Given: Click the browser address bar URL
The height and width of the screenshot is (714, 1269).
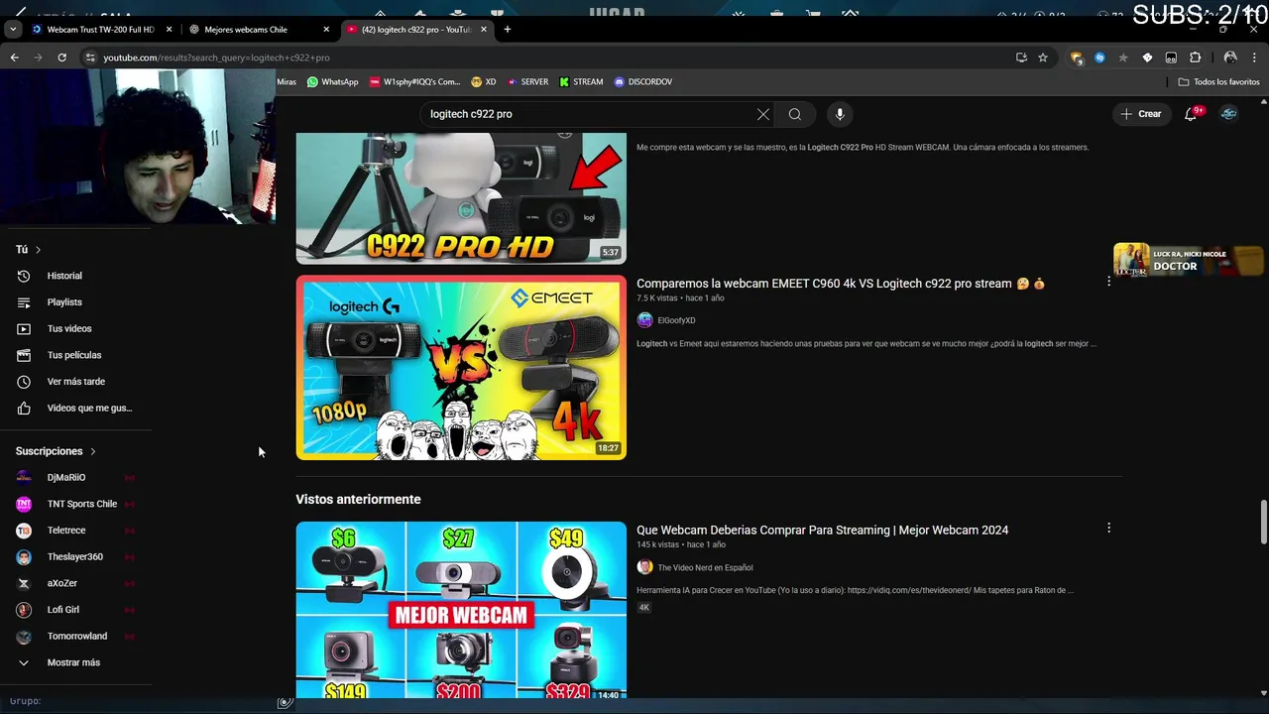Looking at the screenshot, I should (216, 58).
